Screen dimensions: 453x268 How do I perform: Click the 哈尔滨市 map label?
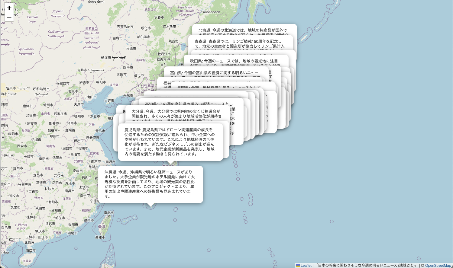(x=144, y=37)
